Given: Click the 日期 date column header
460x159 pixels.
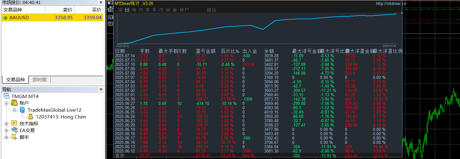Looking at the screenshot, I should click(x=120, y=51).
